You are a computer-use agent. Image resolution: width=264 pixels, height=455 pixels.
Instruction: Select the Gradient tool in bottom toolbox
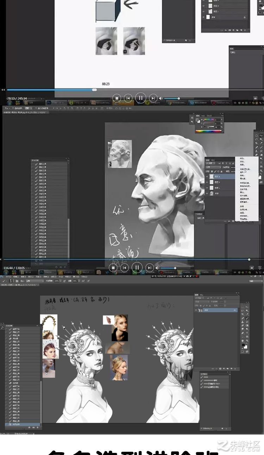pyautogui.click(x=247, y=325)
